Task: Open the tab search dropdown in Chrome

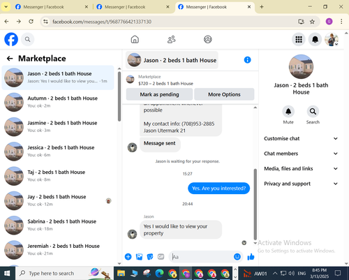Action: (x=6, y=7)
